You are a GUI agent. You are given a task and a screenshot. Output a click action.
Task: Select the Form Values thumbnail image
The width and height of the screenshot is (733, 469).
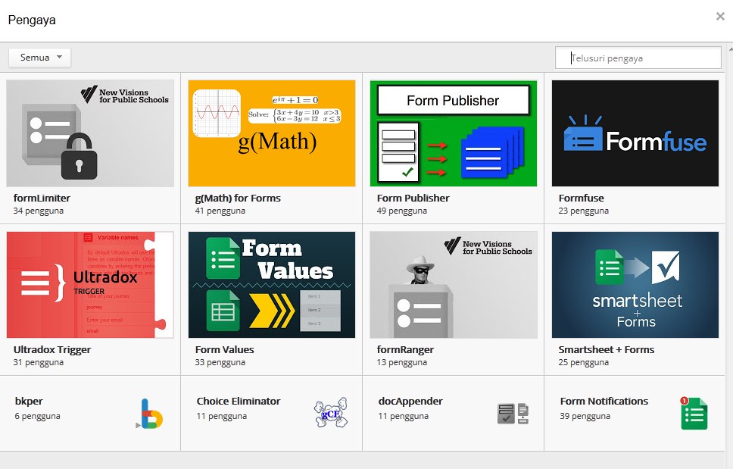(272, 285)
